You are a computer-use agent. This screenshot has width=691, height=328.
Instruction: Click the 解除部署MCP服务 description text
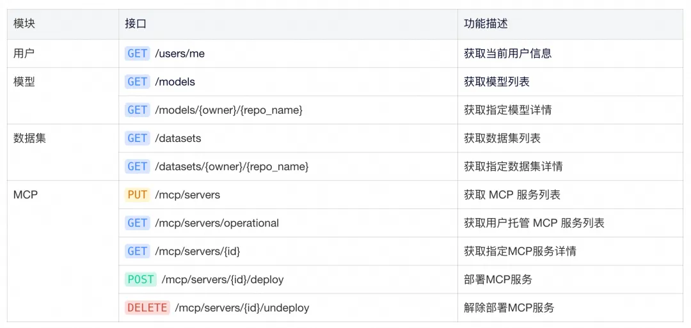click(x=509, y=308)
